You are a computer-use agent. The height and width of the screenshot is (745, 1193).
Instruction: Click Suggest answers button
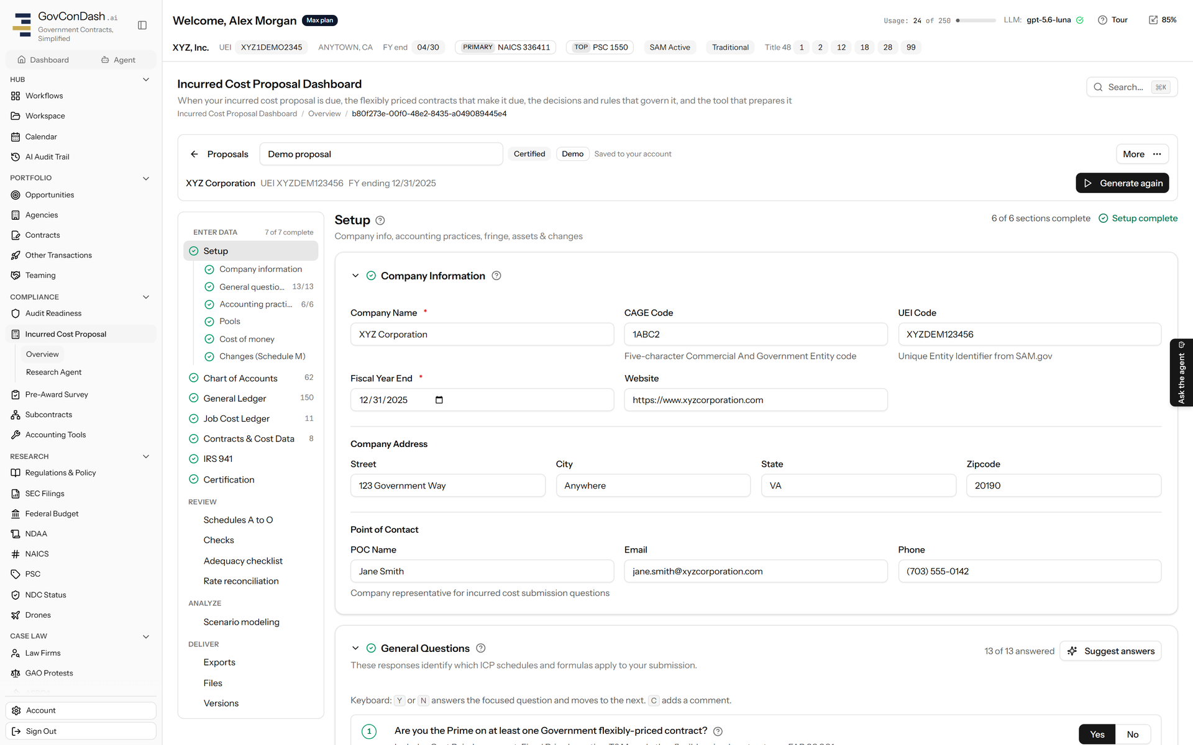click(1110, 651)
